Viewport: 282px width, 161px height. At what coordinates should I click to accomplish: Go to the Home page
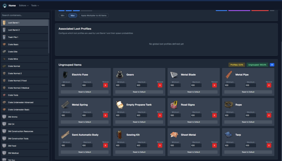click(12, 5)
